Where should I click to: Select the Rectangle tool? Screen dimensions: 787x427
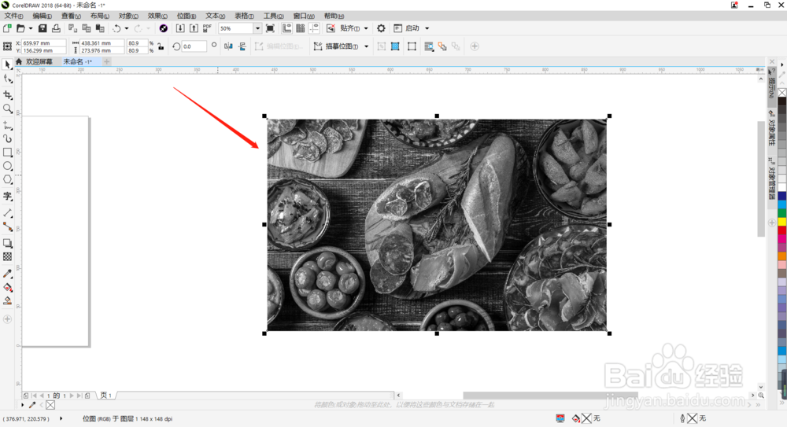pos(7,153)
